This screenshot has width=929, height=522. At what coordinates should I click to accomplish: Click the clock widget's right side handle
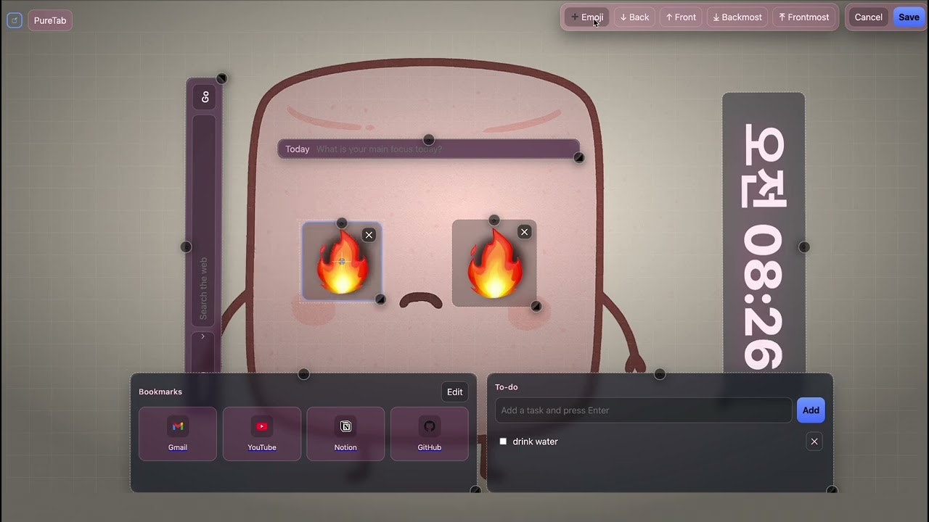[x=804, y=247]
